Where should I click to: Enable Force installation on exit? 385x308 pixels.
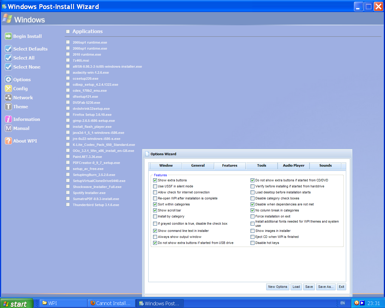point(253,216)
